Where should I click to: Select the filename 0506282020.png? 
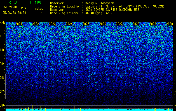pyautogui.click(x=14, y=7)
